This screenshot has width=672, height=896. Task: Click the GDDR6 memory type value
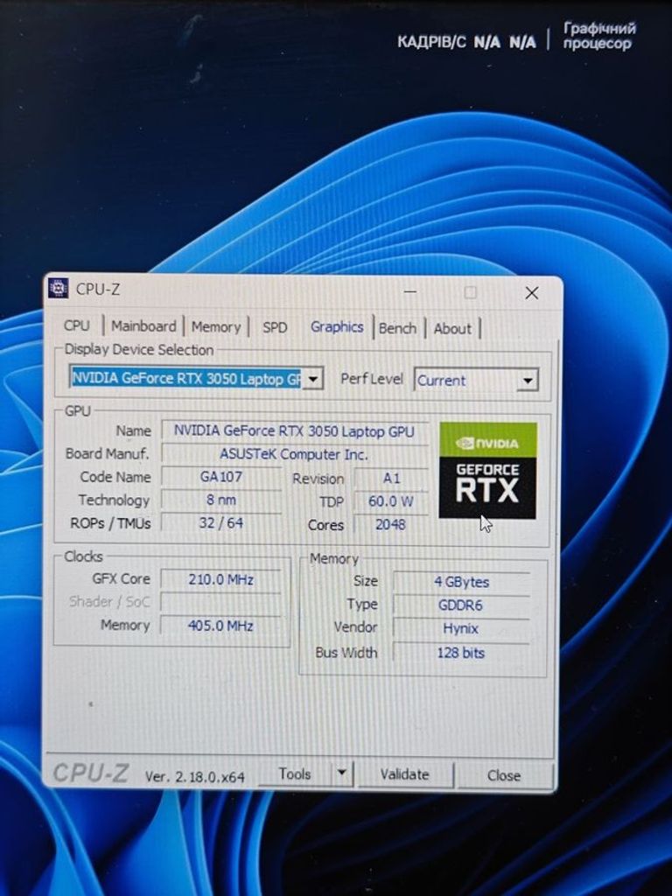(462, 605)
